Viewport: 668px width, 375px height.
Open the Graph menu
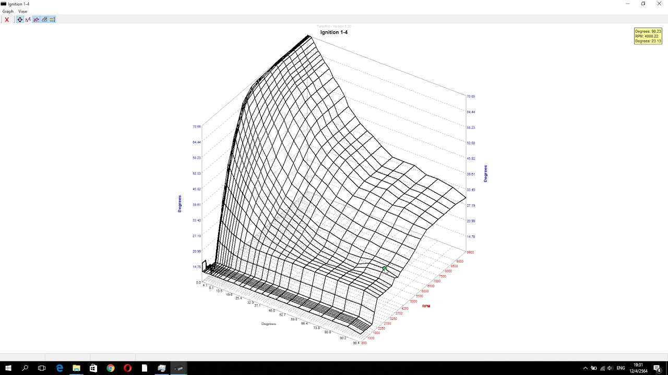tap(8, 11)
